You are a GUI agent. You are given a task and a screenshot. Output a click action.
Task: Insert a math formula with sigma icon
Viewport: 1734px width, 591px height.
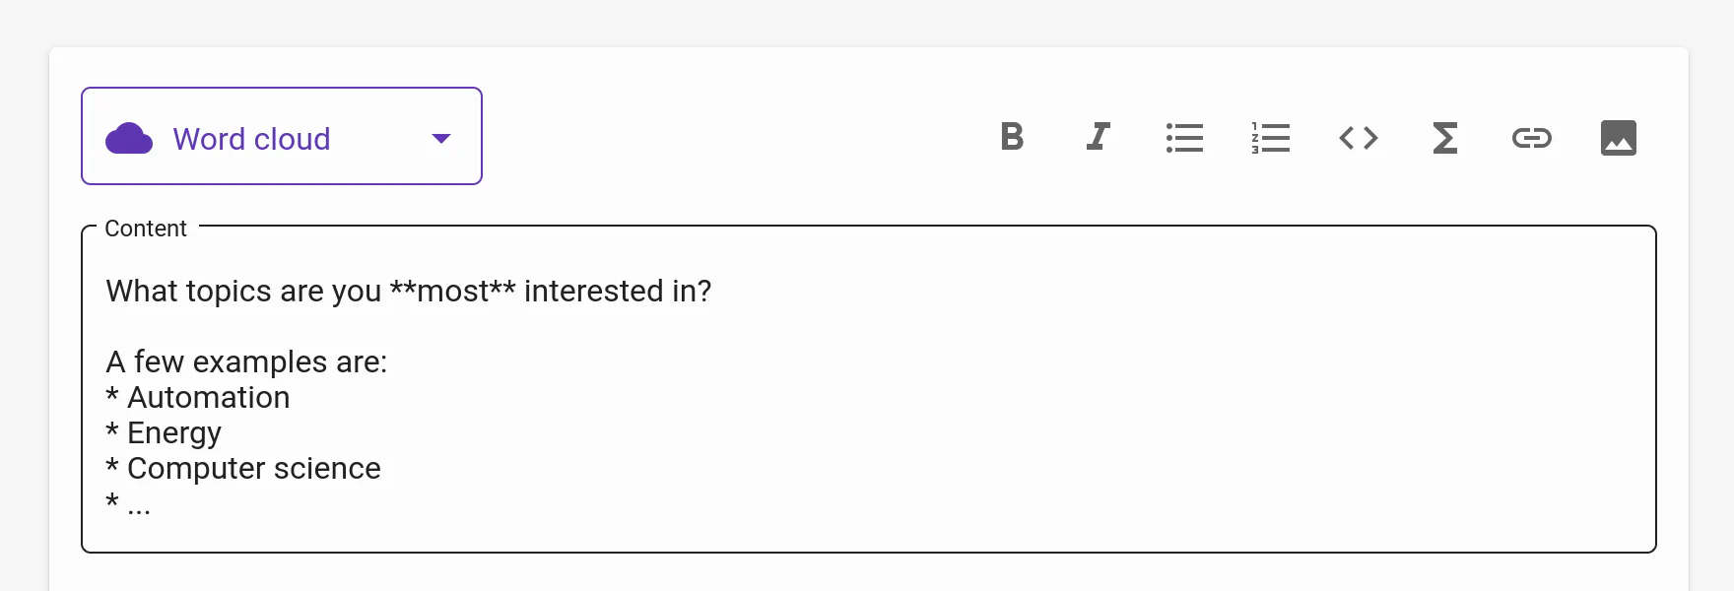(x=1444, y=138)
